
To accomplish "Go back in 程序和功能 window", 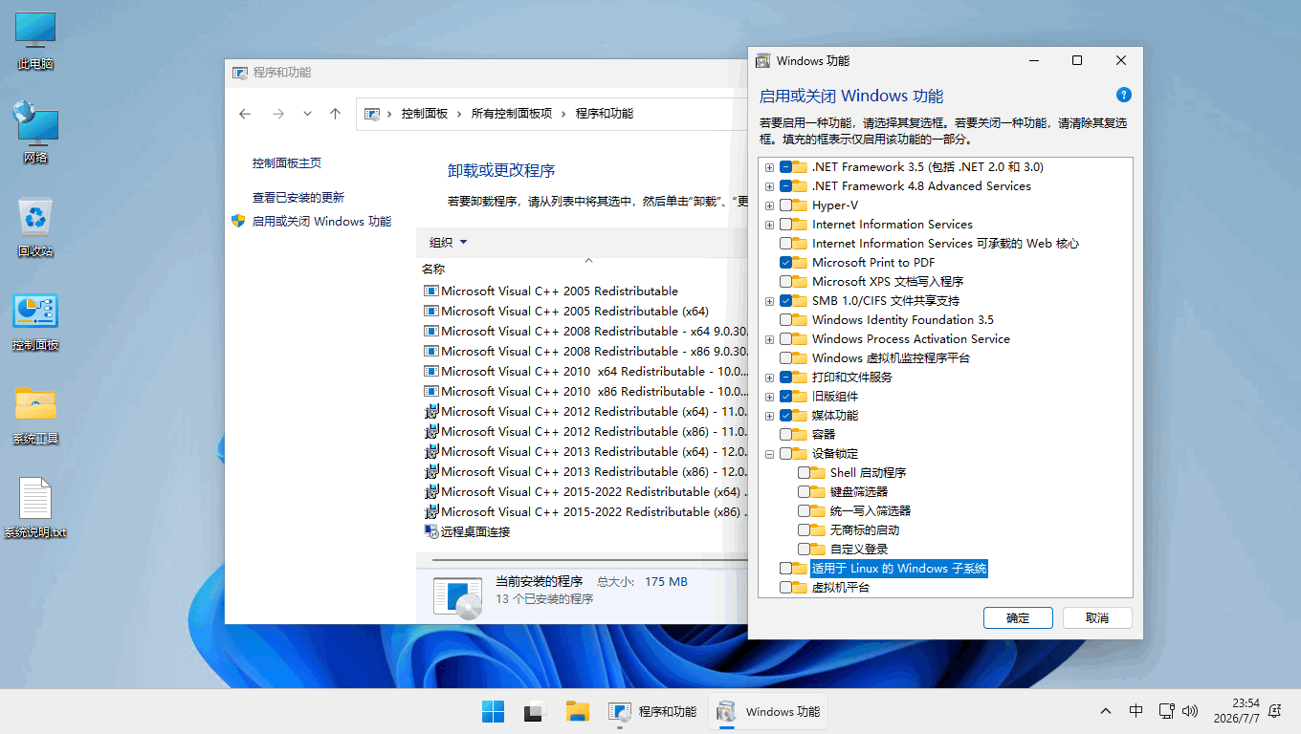I will coord(245,114).
